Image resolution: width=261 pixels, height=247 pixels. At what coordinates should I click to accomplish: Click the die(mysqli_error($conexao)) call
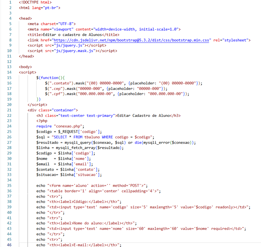pyautogui.click(x=164, y=143)
